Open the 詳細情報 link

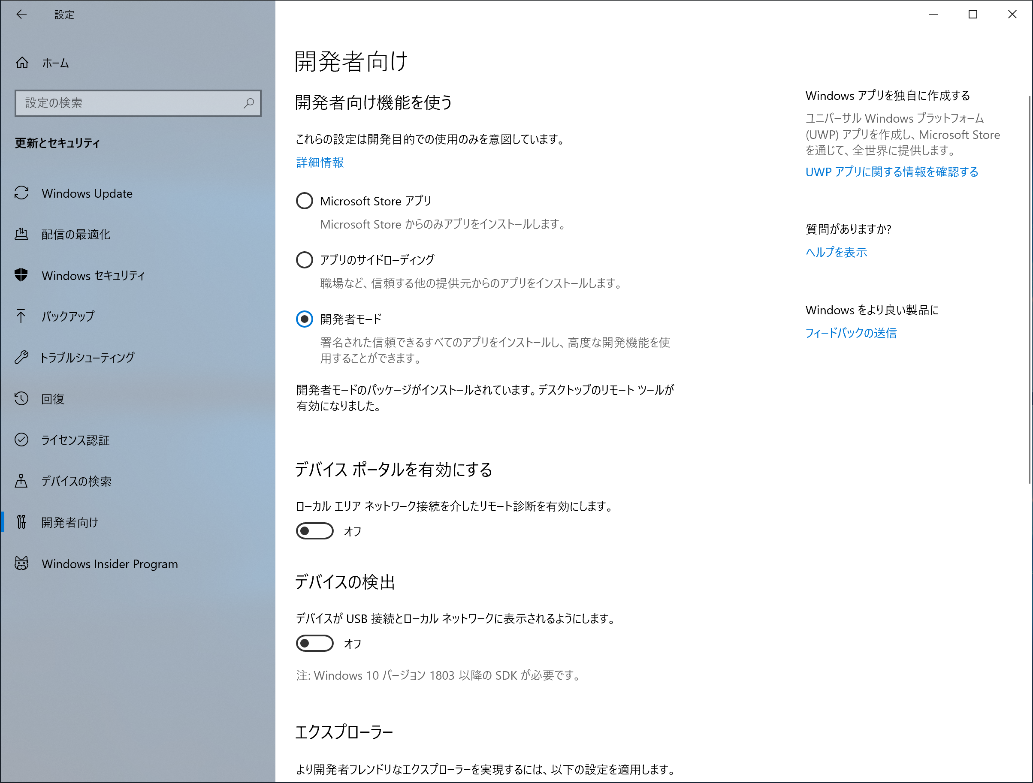click(x=320, y=163)
